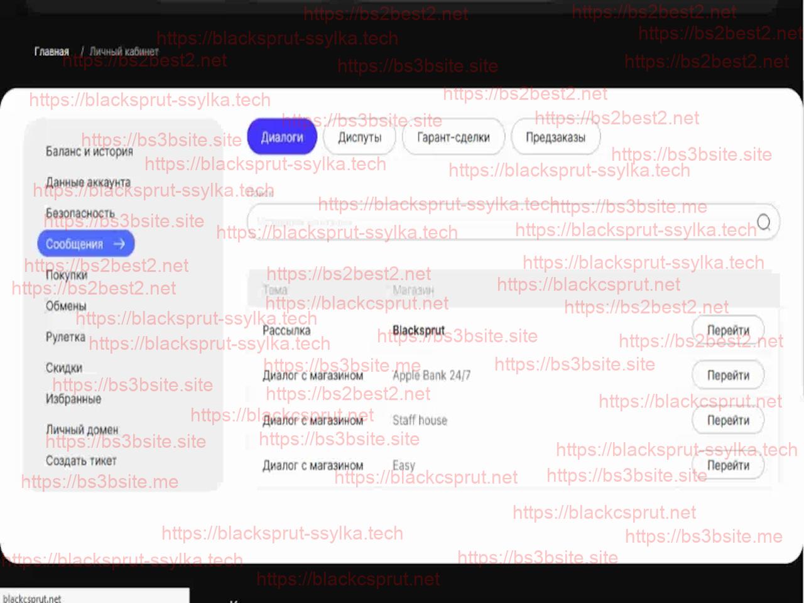804x603 pixels.
Task: Click the Главная breadcrumb link
Action: pyautogui.click(x=52, y=52)
